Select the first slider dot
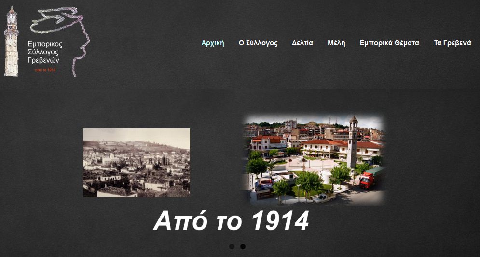 tap(232, 246)
